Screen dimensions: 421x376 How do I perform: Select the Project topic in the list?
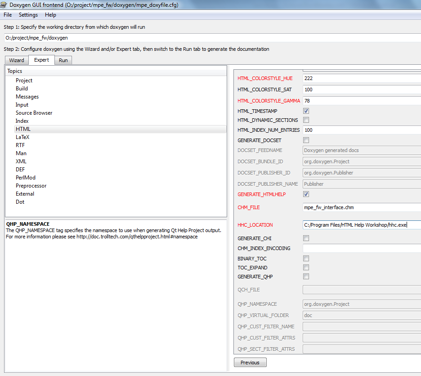24,81
